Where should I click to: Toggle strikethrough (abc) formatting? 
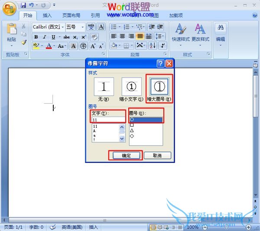[x=67, y=37]
